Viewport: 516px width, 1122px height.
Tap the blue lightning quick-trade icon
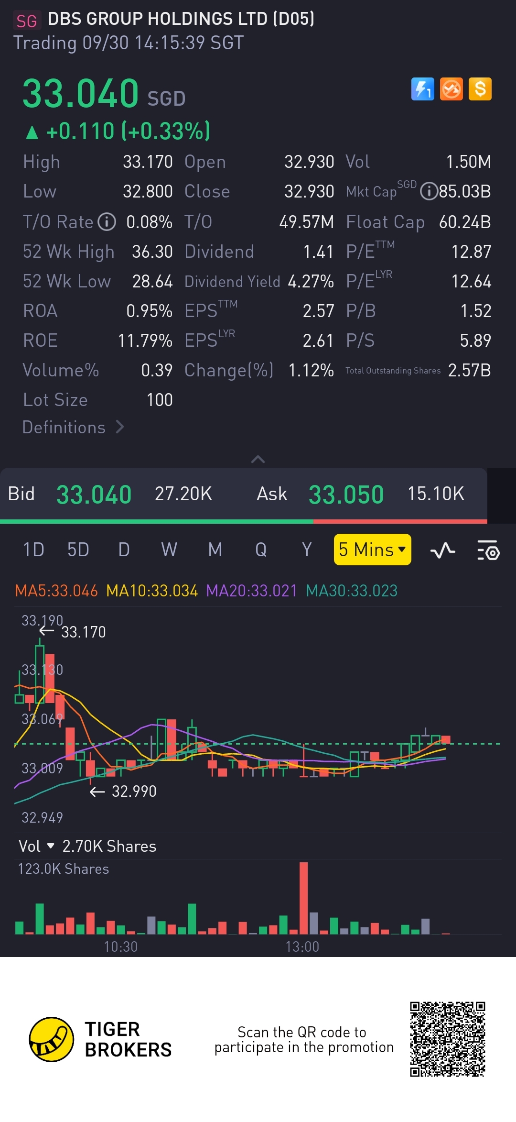pyautogui.click(x=423, y=89)
